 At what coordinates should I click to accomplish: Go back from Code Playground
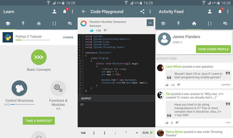click(84, 11)
